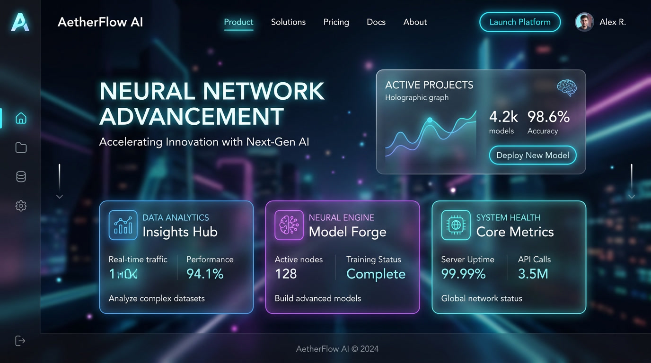
Task: Click Alex R.'s profile avatar
Action: click(x=584, y=22)
